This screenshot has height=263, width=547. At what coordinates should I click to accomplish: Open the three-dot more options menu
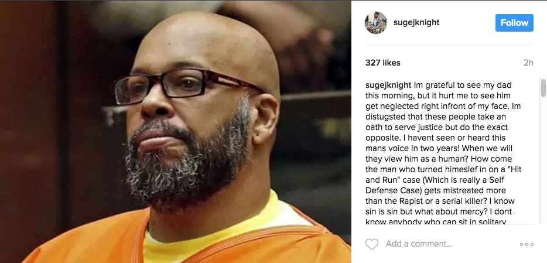click(527, 244)
